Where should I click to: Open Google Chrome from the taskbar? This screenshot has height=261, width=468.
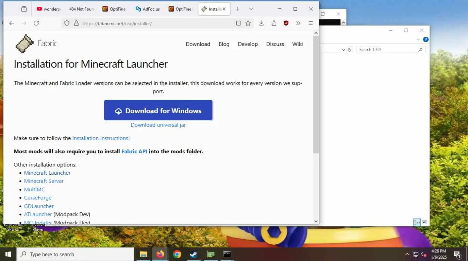click(x=177, y=254)
